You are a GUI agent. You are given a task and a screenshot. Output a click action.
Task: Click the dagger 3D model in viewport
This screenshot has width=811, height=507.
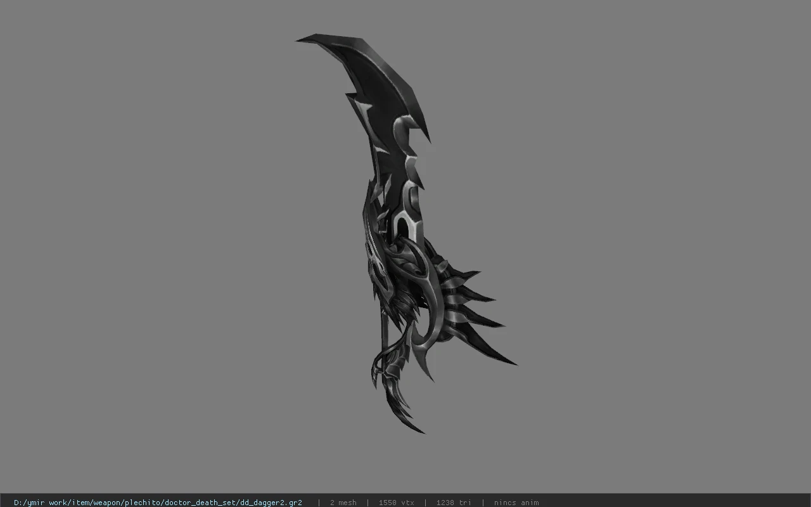405,234
